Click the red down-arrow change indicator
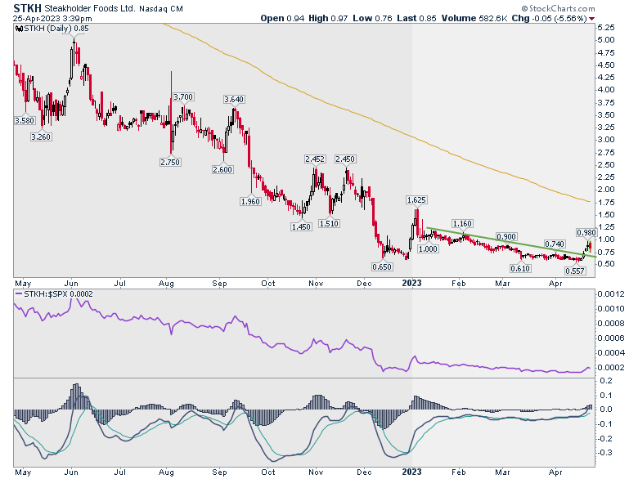Screen dimensions: 638x479 click(591, 19)
